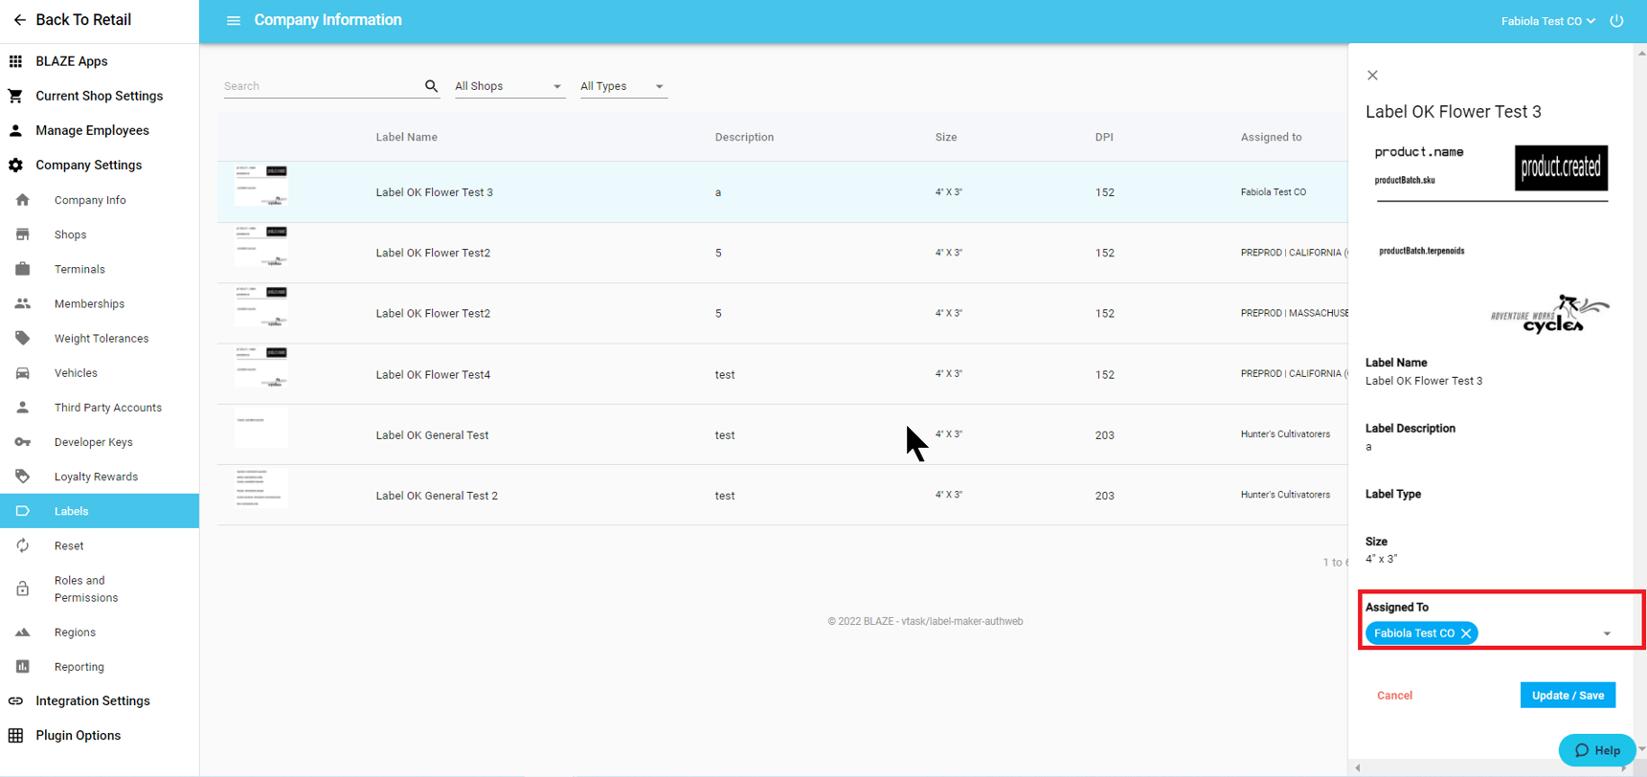The height and width of the screenshot is (777, 1647).
Task: Click the BLAZE Apps grid icon
Action: (15, 61)
